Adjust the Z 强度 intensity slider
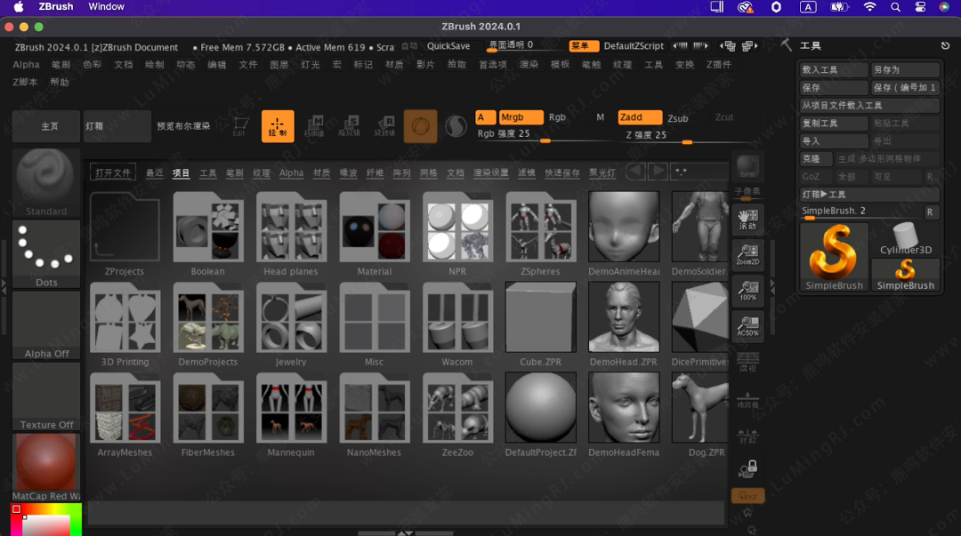This screenshot has width=961, height=536. pos(687,141)
